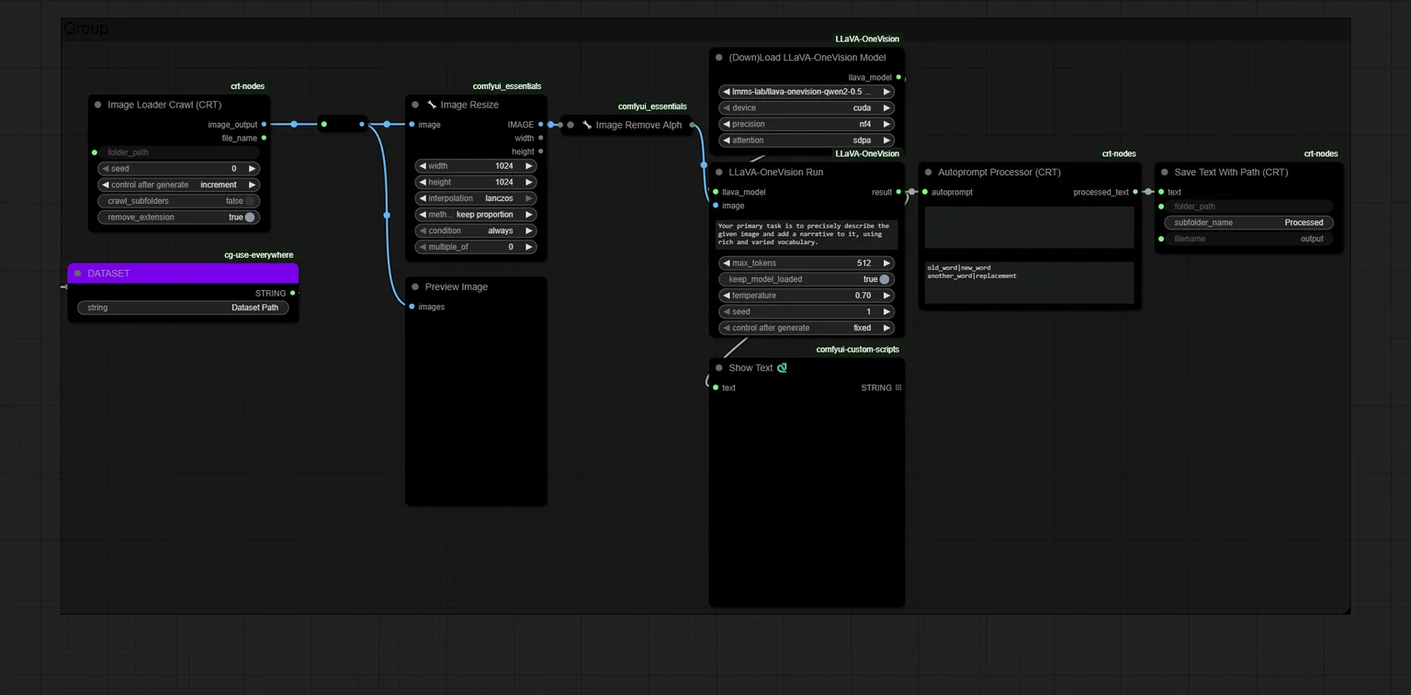Click the IMAGE output port on Image Resize
The width and height of the screenshot is (1411, 695).
pyautogui.click(x=540, y=124)
